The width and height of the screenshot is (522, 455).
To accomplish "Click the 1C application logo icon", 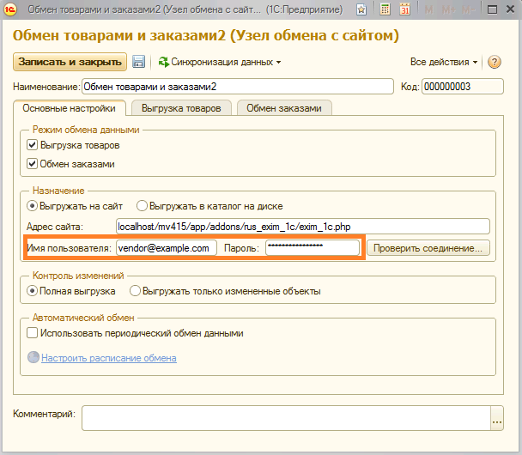I will [9, 9].
